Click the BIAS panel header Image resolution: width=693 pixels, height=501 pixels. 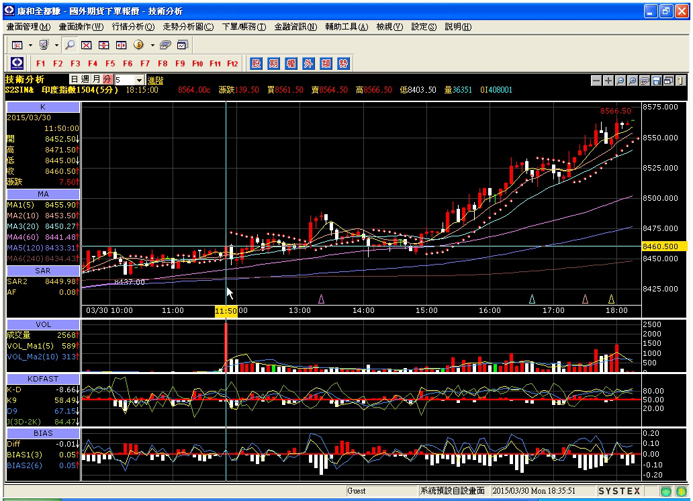pos(43,433)
